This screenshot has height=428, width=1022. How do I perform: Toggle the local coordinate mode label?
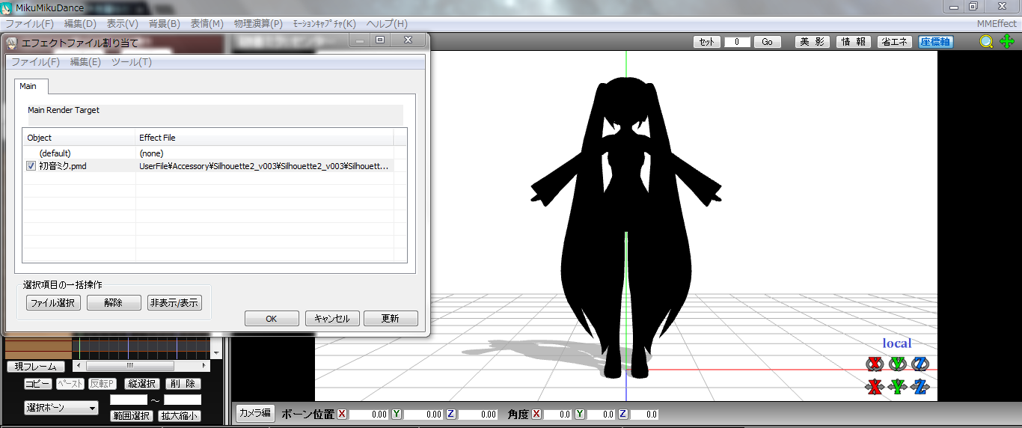click(x=897, y=343)
